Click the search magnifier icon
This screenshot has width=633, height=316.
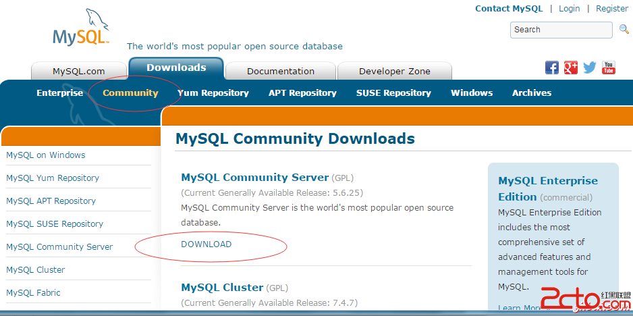(624, 29)
